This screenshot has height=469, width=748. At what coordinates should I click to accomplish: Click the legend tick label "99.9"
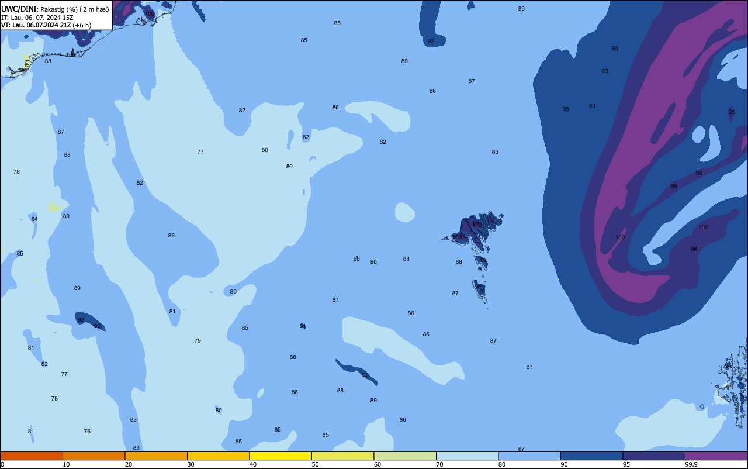[691, 464]
